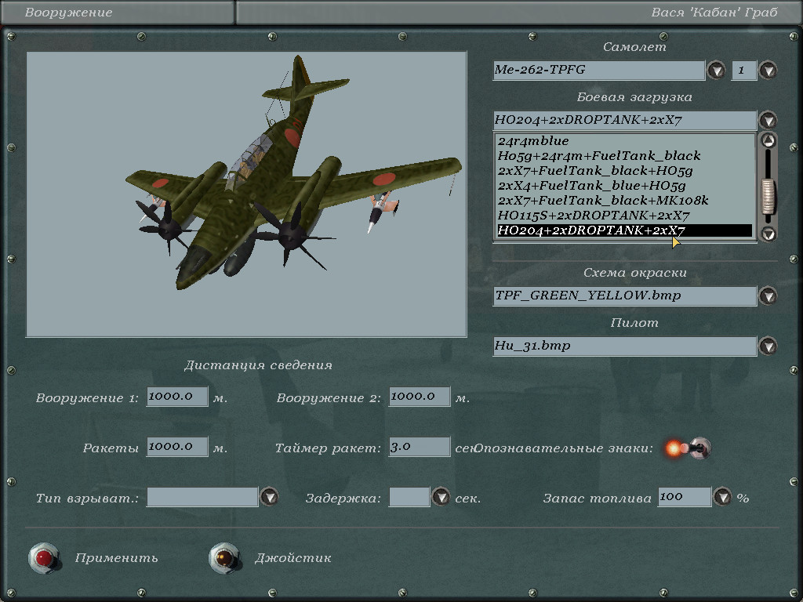The height and width of the screenshot is (602, 803).
Task: Toggle the identification markings switch
Action: [x=689, y=448]
